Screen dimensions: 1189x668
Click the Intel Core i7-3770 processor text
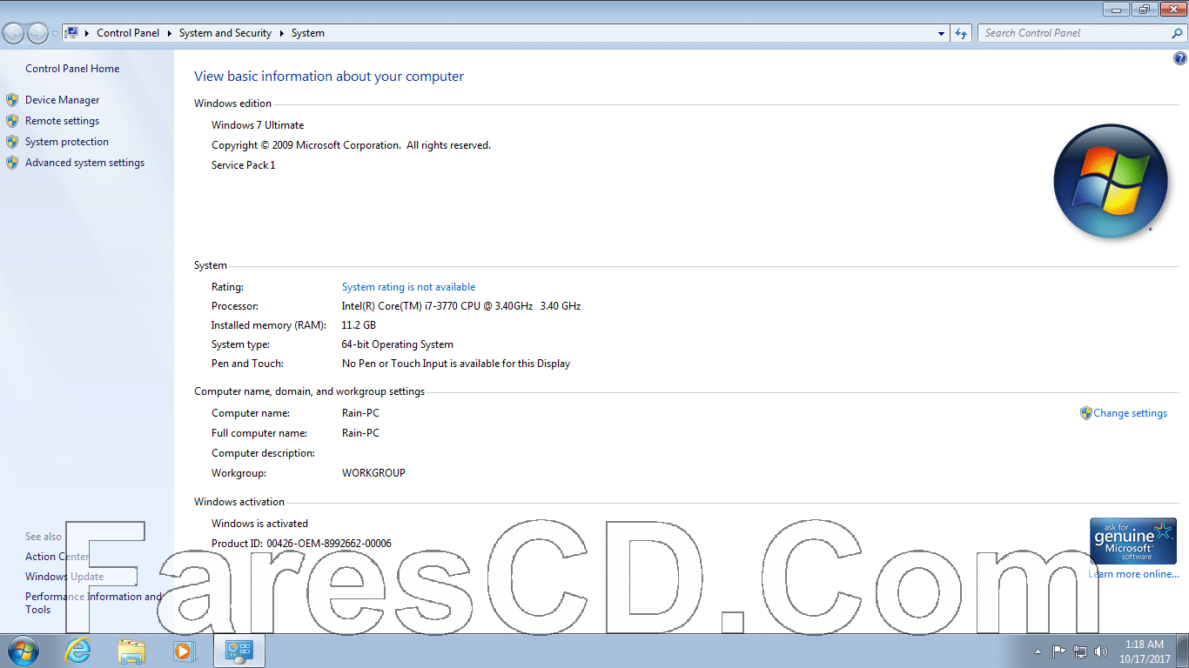[x=461, y=306]
